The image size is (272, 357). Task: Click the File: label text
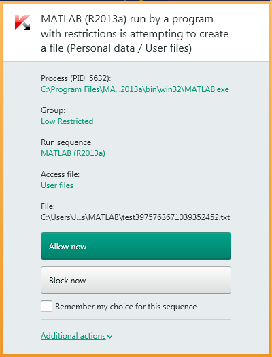coord(48,206)
